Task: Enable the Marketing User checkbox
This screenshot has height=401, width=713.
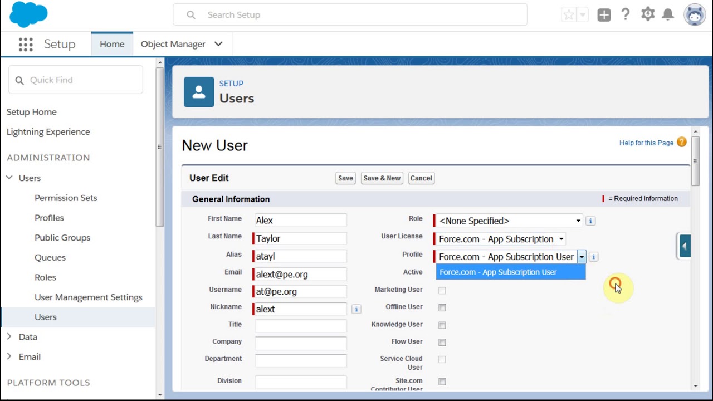Action: click(x=442, y=290)
